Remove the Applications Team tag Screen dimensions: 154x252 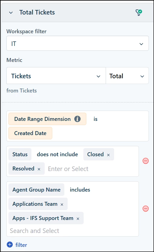click(62, 205)
